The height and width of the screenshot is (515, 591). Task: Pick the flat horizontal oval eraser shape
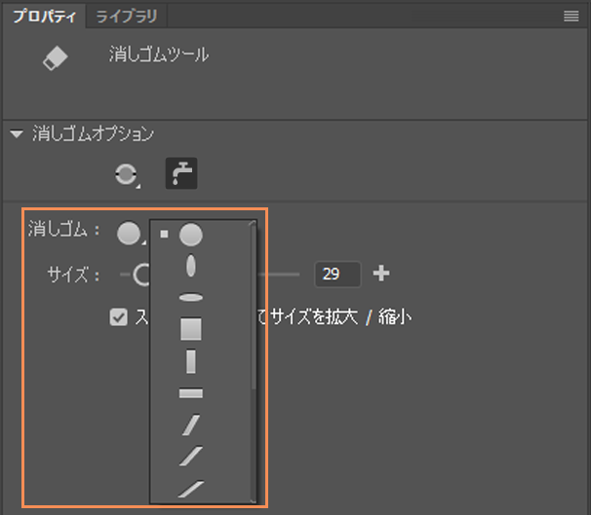(x=191, y=297)
